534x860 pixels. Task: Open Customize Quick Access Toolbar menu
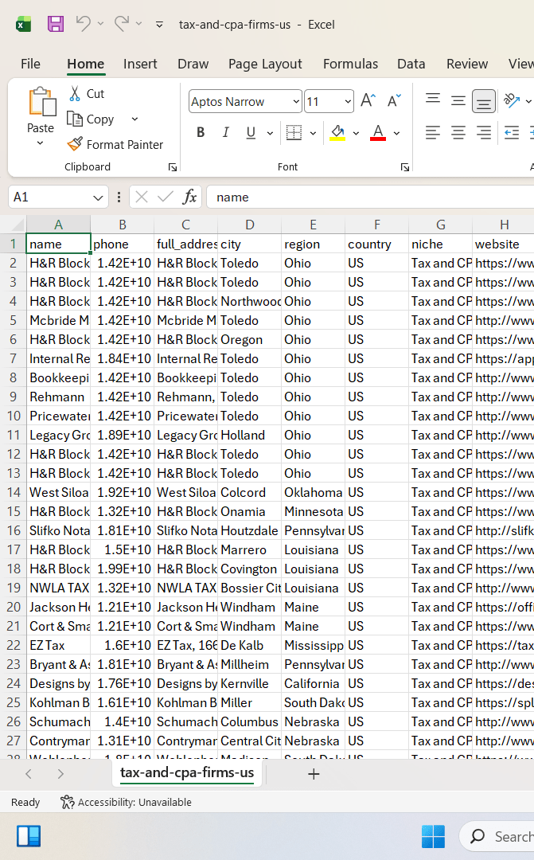[x=159, y=24]
